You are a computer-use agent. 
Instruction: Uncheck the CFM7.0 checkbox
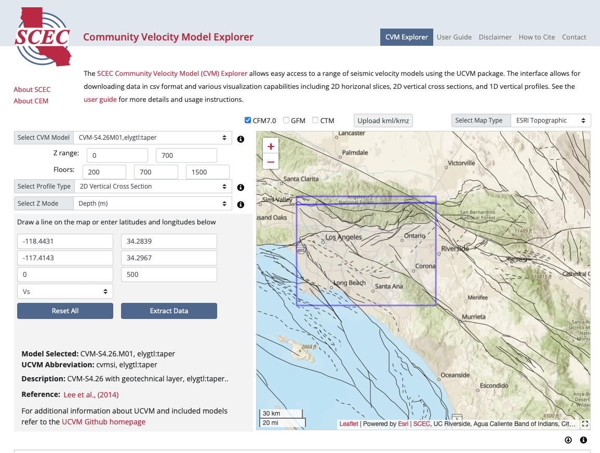(248, 121)
